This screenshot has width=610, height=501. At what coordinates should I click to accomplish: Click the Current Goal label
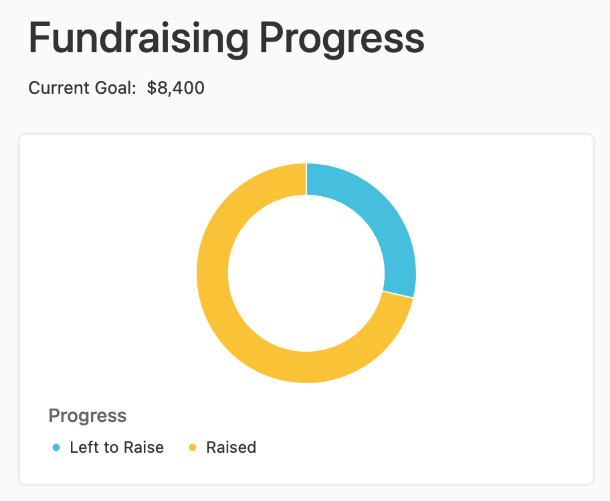click(82, 88)
